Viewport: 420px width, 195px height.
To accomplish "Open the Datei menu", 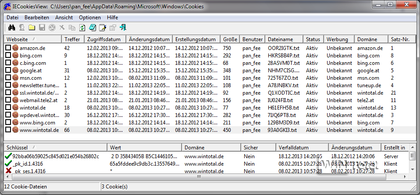I will (12, 18).
